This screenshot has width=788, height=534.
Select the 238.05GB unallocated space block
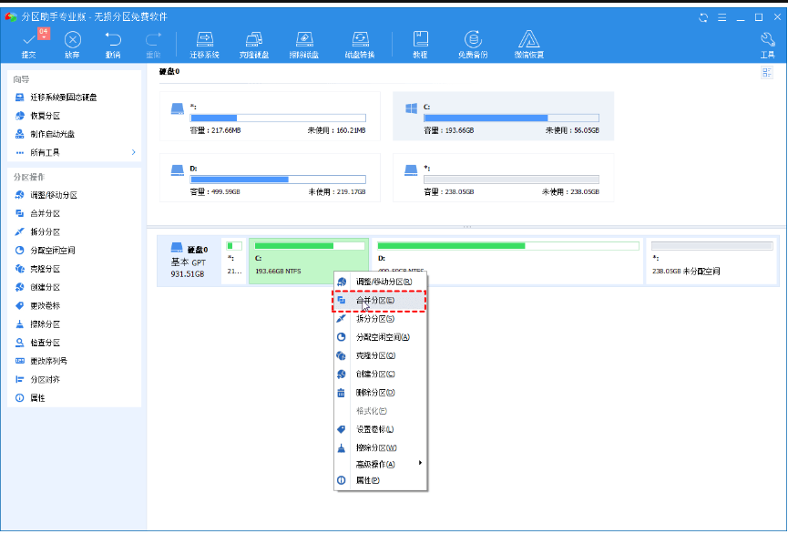coord(711,260)
